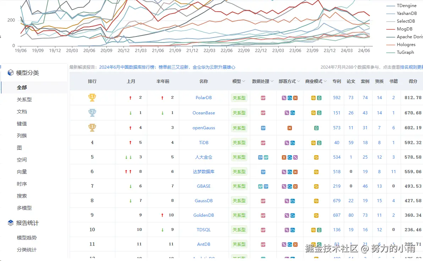Open the 模型趋势 report in the sidebar
This screenshot has width=423, height=261.
[x=27, y=238]
